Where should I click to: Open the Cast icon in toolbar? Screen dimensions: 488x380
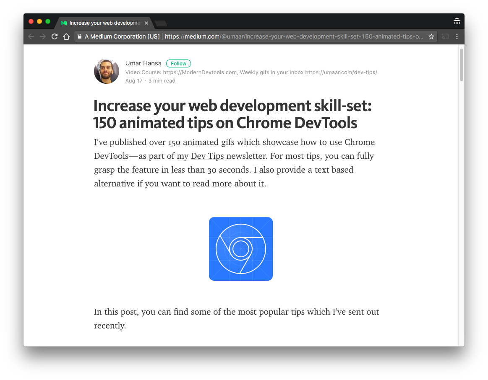(445, 37)
